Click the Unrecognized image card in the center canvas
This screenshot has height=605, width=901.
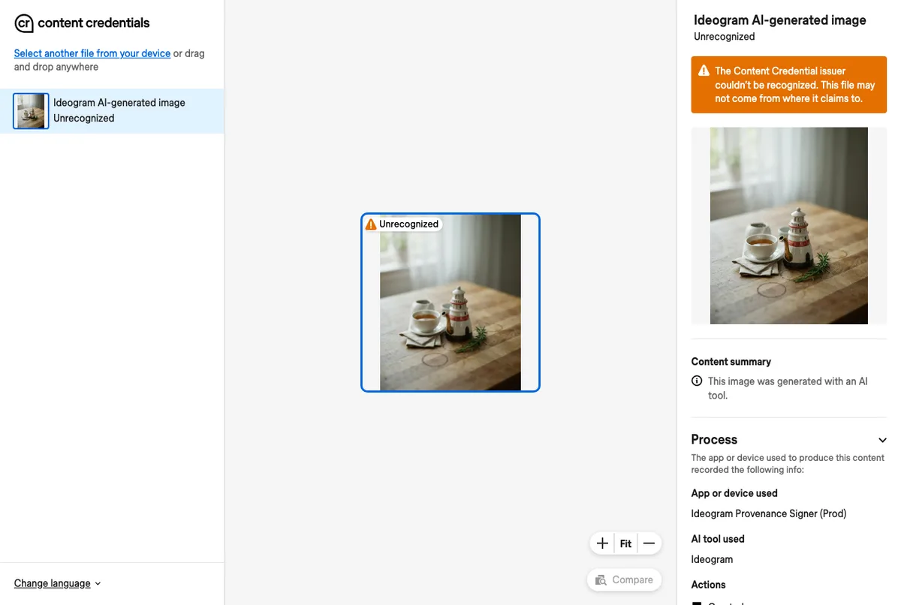[450, 302]
